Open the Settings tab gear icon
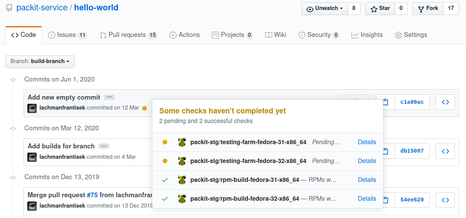 tap(398, 35)
